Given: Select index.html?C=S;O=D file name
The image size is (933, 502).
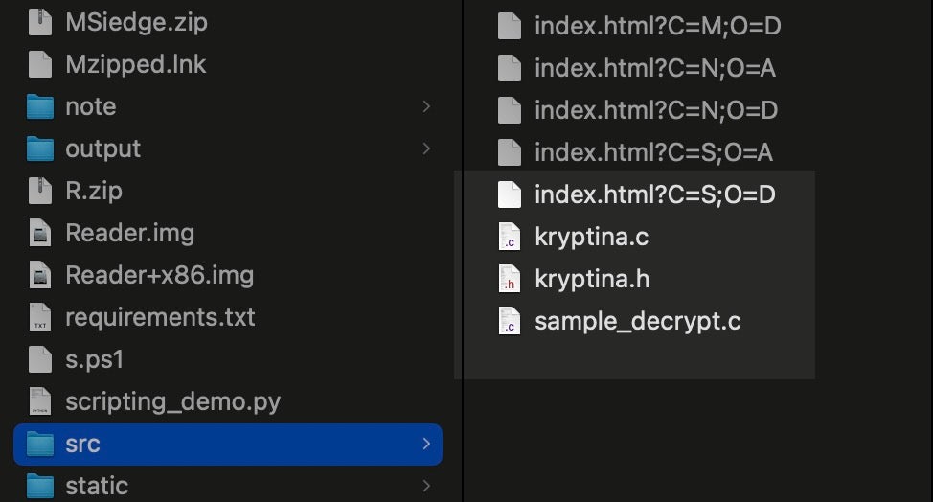Looking at the screenshot, I should coord(654,194).
